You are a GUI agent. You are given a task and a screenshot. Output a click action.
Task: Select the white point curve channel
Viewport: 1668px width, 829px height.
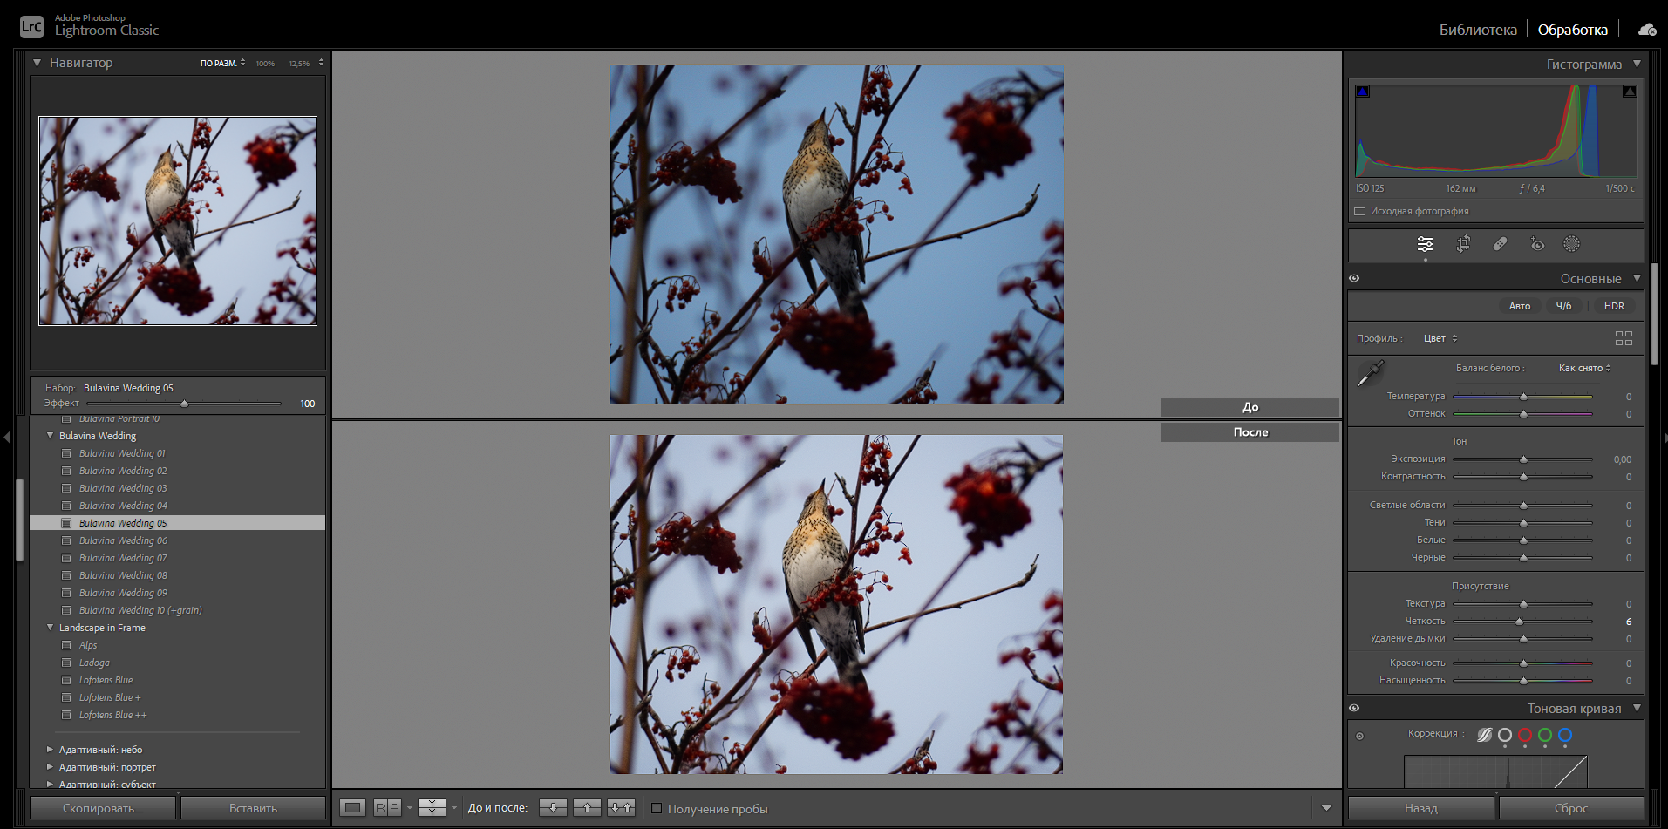(x=1505, y=735)
